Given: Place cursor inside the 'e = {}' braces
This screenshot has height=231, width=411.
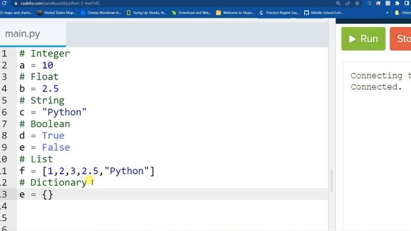Looking at the screenshot, I should (x=48, y=194).
